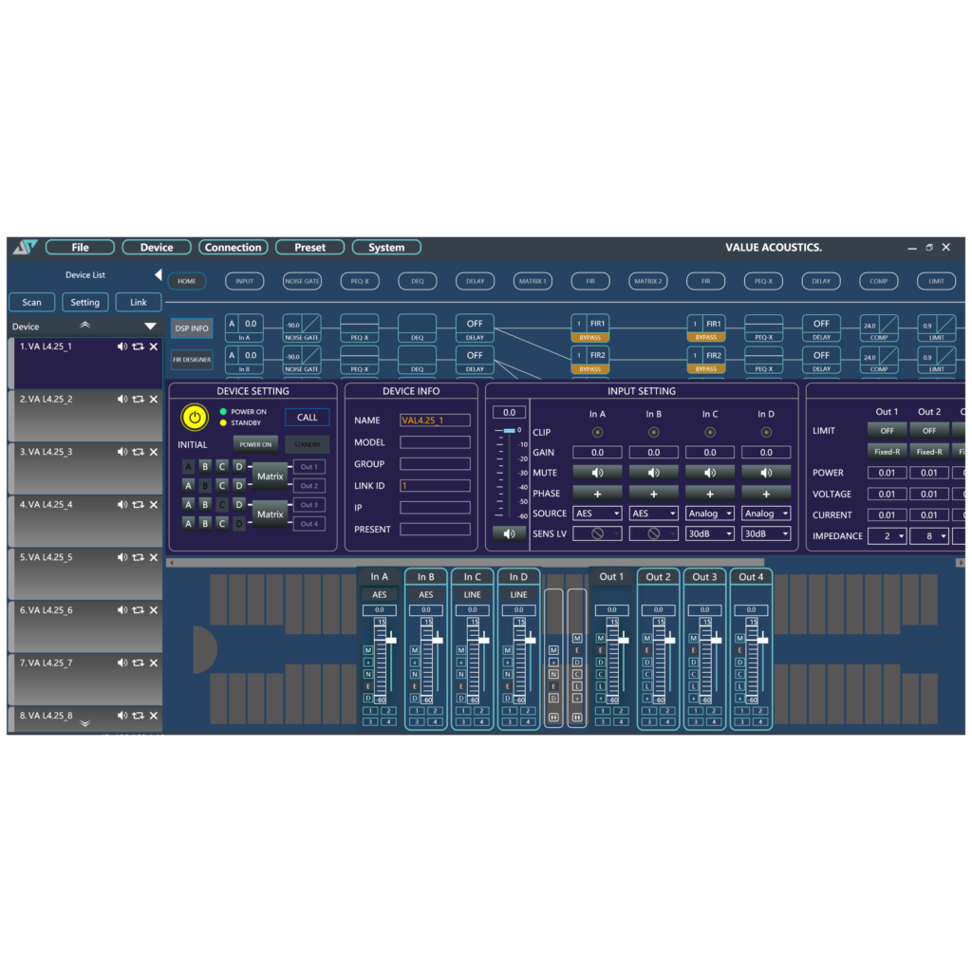Collapse the Device List panel with the left arrow

click(x=159, y=275)
